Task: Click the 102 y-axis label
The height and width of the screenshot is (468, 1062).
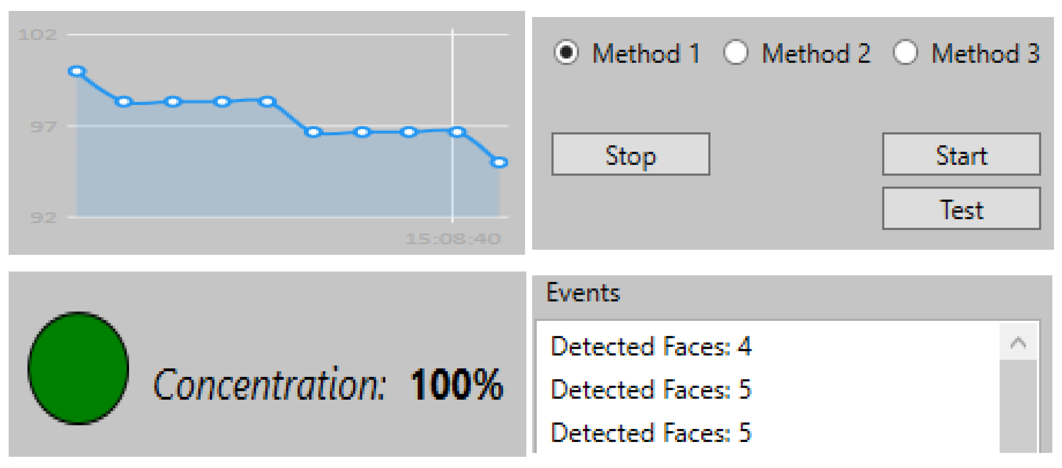Action: pyautogui.click(x=37, y=35)
